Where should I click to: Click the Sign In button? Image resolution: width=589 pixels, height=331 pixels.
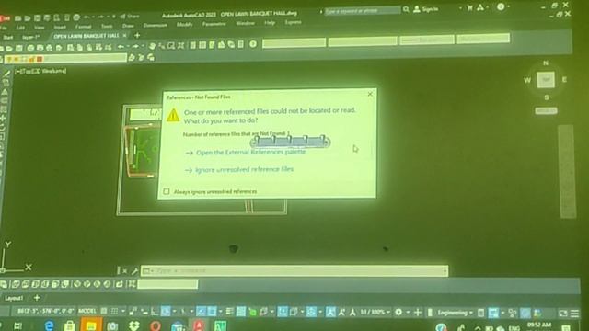425,9
